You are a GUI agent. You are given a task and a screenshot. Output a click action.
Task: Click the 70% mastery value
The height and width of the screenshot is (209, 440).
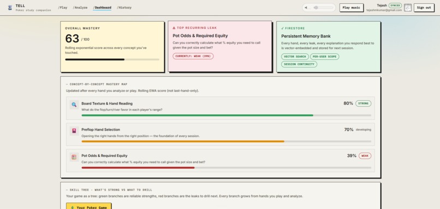point(349,130)
